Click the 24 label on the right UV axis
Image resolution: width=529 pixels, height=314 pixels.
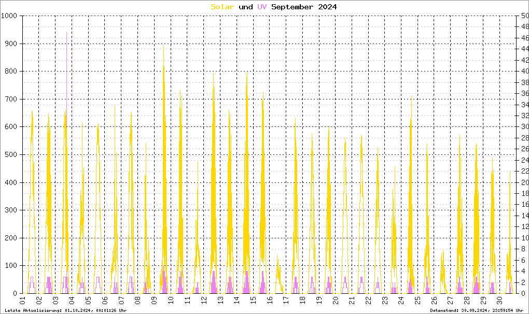click(524, 160)
